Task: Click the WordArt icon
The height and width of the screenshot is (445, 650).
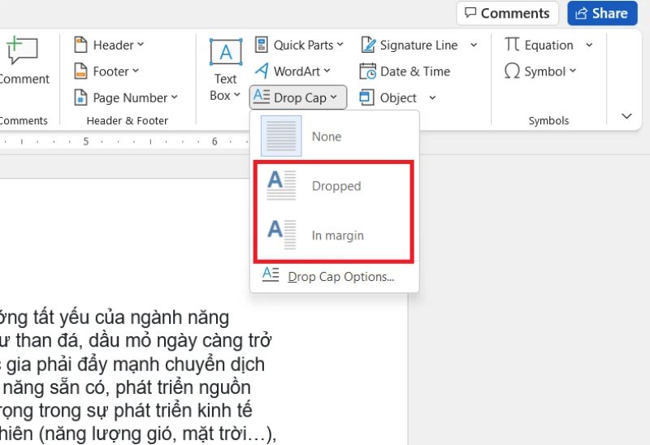Action: [262, 71]
